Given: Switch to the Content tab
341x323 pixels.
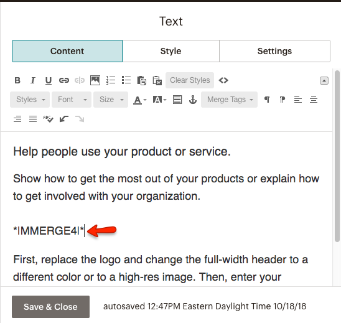Looking at the screenshot, I should coord(67,51).
